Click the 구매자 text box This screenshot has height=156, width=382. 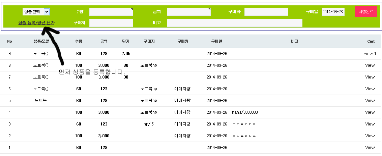pos(266,12)
